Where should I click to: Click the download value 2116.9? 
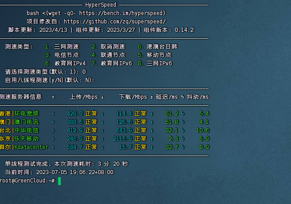click(123, 139)
